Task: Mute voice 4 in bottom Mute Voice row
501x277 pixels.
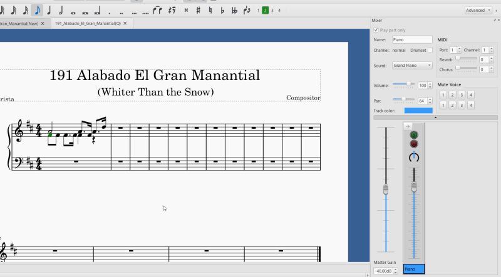Action: (x=471, y=105)
